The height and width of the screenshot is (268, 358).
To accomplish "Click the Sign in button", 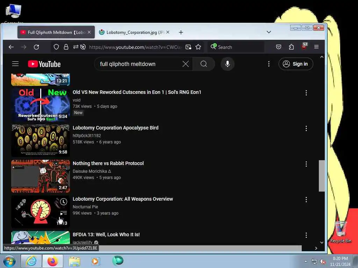I will (296, 64).
